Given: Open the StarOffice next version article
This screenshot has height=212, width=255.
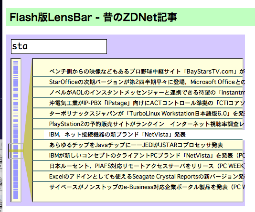Looking at the screenshot, I should pos(138,82).
